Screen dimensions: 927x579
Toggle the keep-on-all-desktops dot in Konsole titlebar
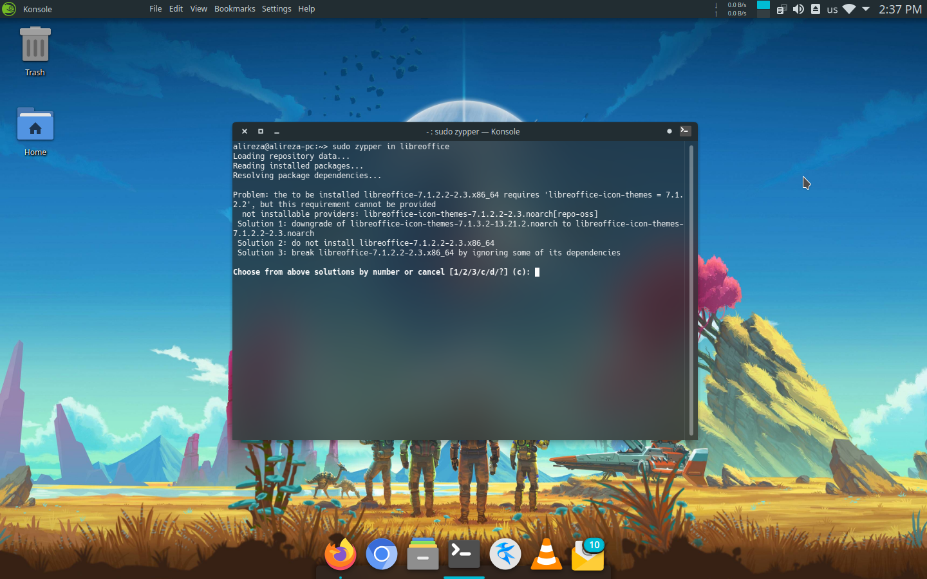tap(669, 131)
